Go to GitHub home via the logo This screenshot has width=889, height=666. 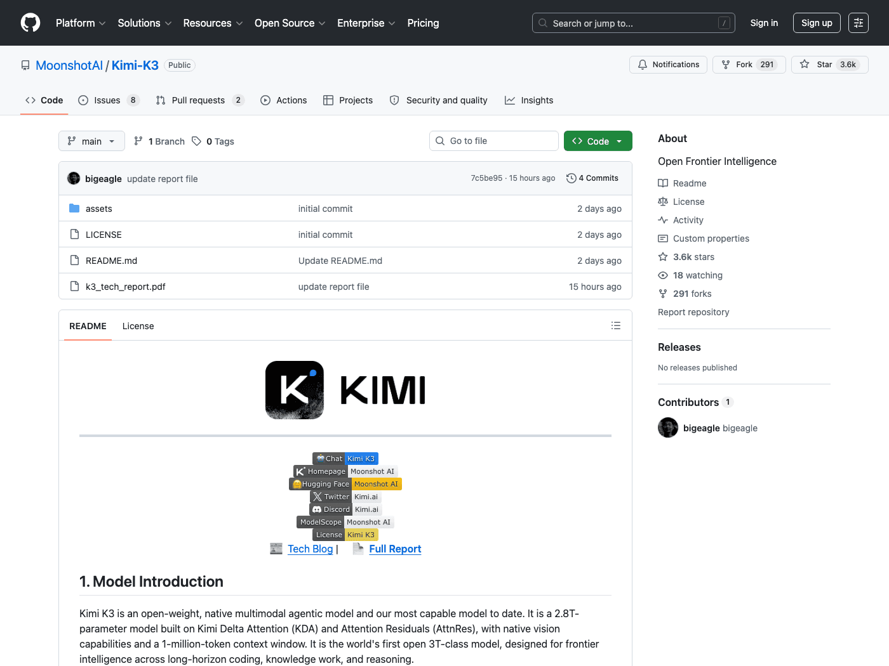click(x=30, y=23)
